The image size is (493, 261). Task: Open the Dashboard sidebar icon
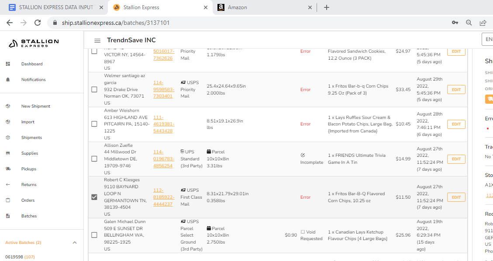tap(8, 64)
